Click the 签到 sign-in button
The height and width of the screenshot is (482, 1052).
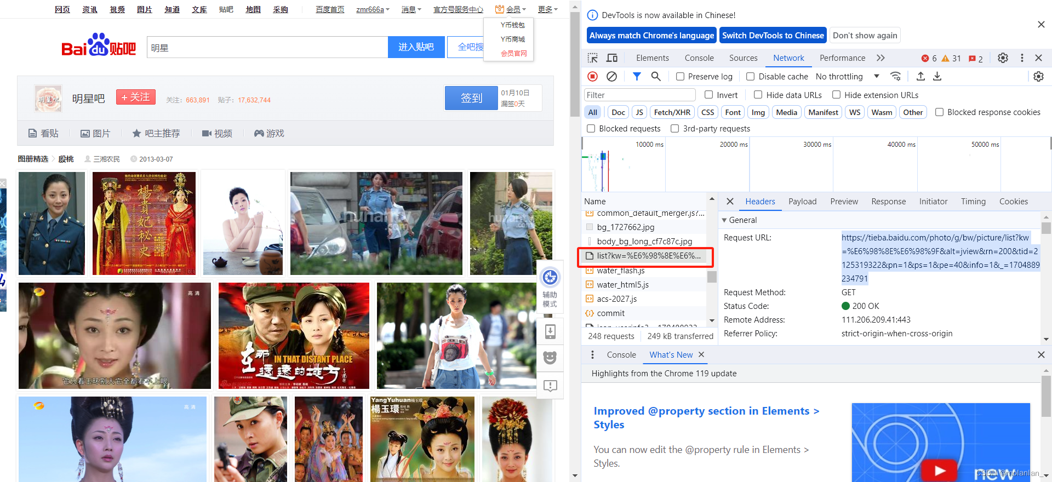(x=471, y=98)
